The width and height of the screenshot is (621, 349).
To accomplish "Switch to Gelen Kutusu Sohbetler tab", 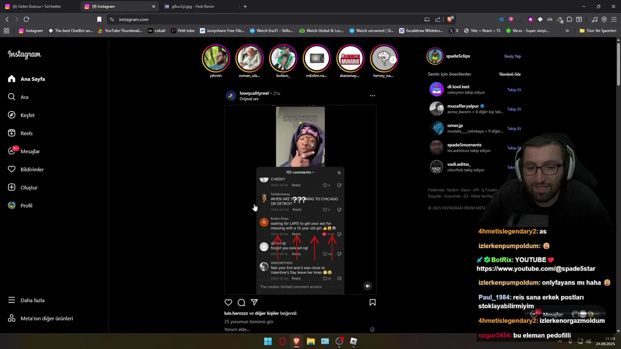I will click(40, 6).
